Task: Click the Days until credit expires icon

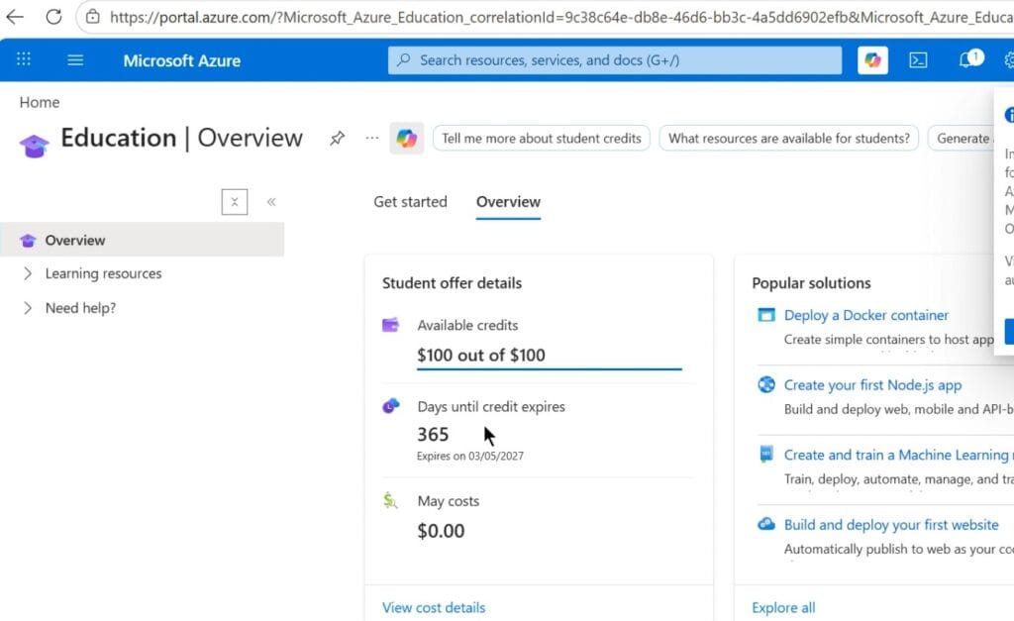Action: pos(390,406)
